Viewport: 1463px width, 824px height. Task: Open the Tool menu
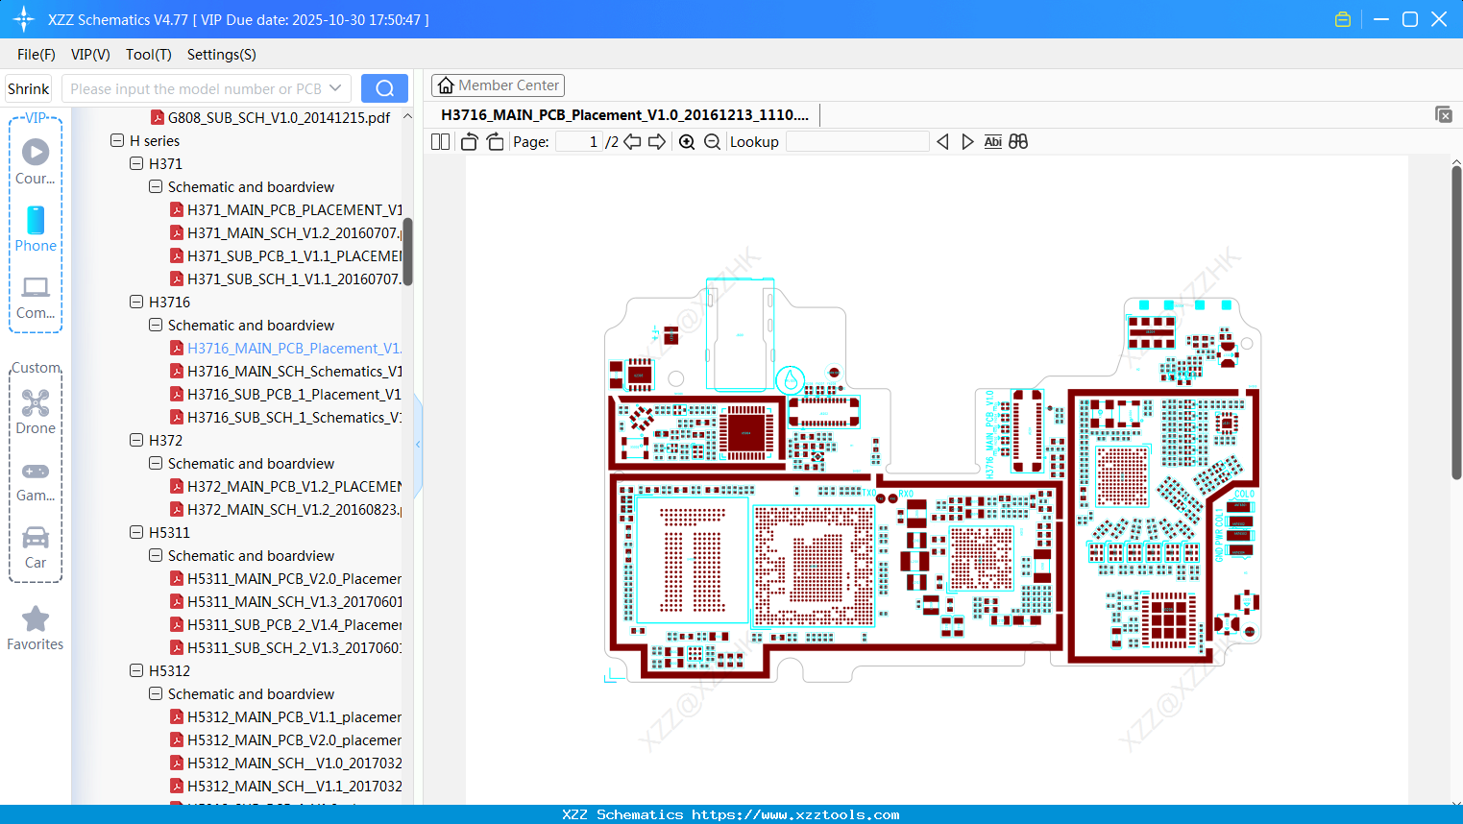pos(148,55)
